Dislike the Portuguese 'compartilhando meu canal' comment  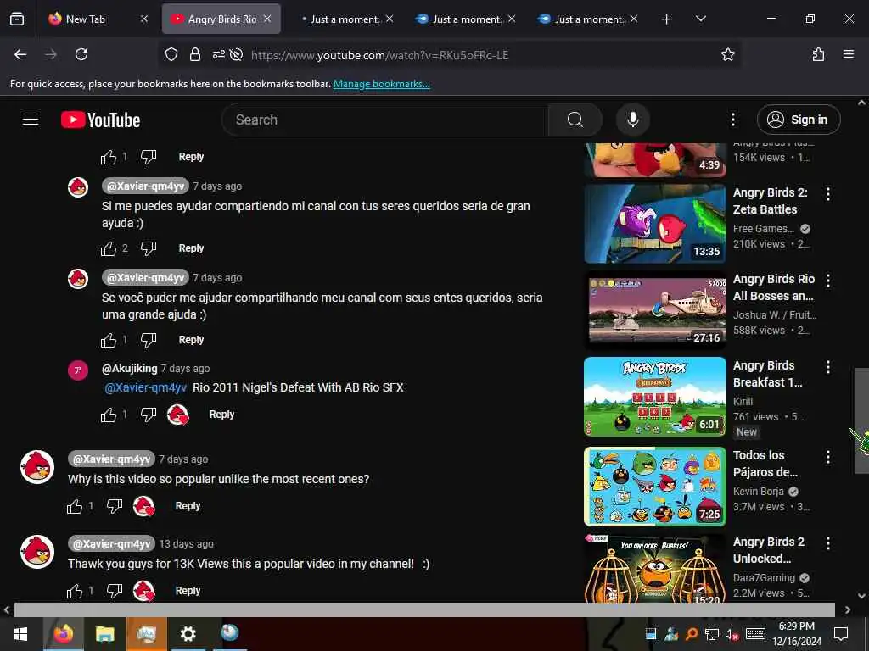click(148, 340)
